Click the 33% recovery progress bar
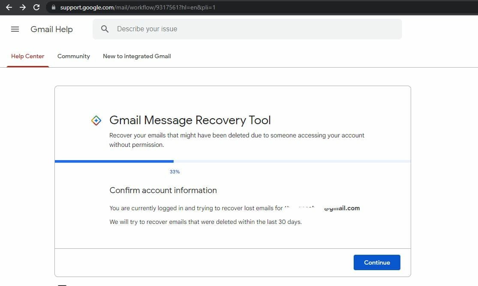Viewport: 478px width, 286px height. tap(233, 161)
